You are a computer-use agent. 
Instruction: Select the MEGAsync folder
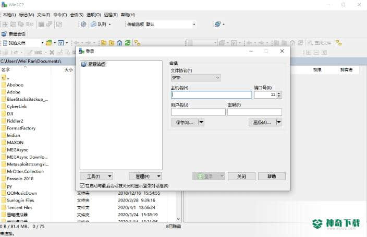[17, 150]
